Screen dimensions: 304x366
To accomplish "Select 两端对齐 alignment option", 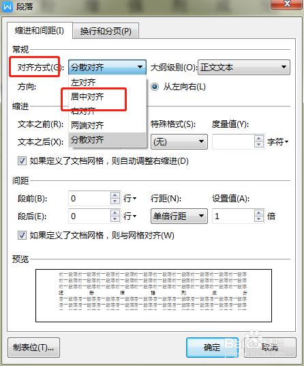I will click(107, 126).
